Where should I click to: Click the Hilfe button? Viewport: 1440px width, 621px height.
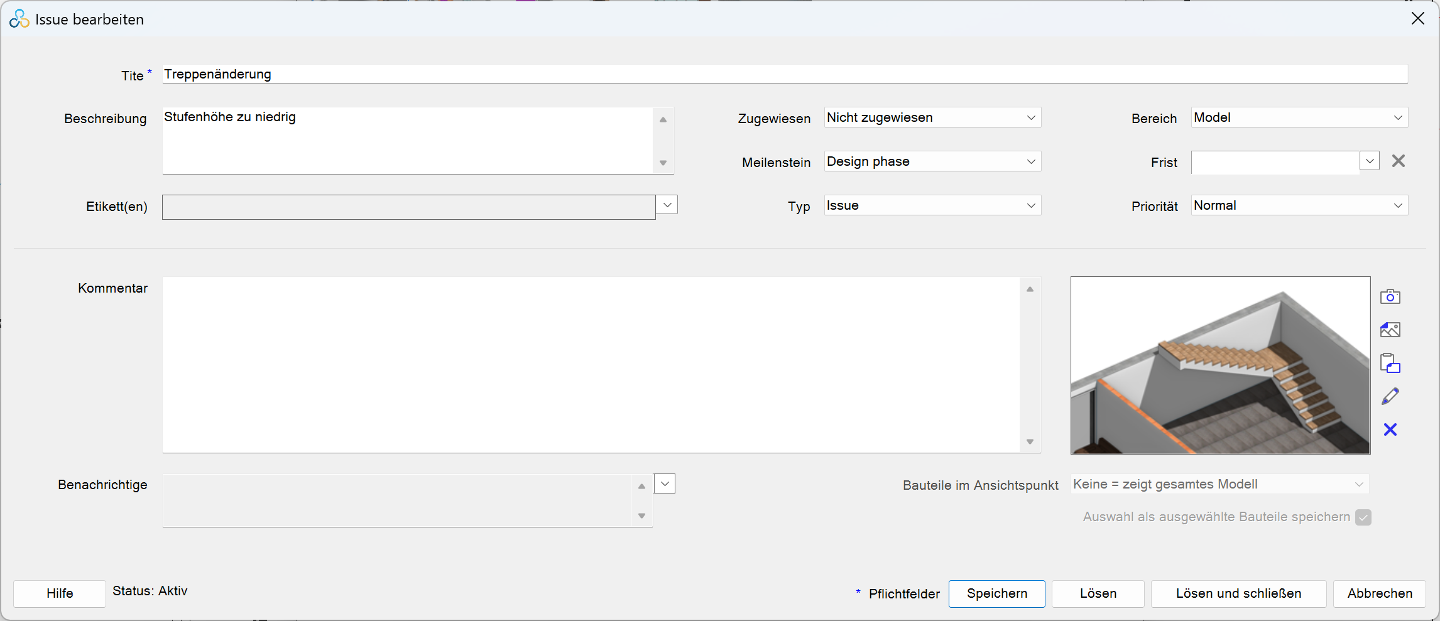coord(60,593)
